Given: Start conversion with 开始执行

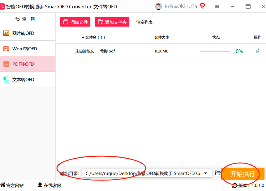Looking at the screenshot, I should click(x=242, y=174).
